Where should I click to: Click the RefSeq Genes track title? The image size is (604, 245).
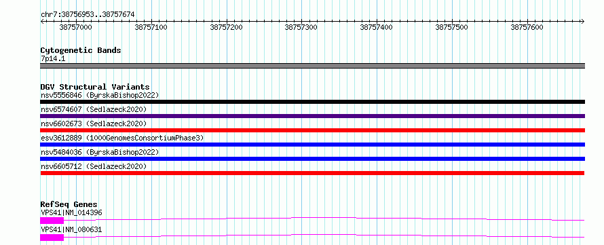69,204
